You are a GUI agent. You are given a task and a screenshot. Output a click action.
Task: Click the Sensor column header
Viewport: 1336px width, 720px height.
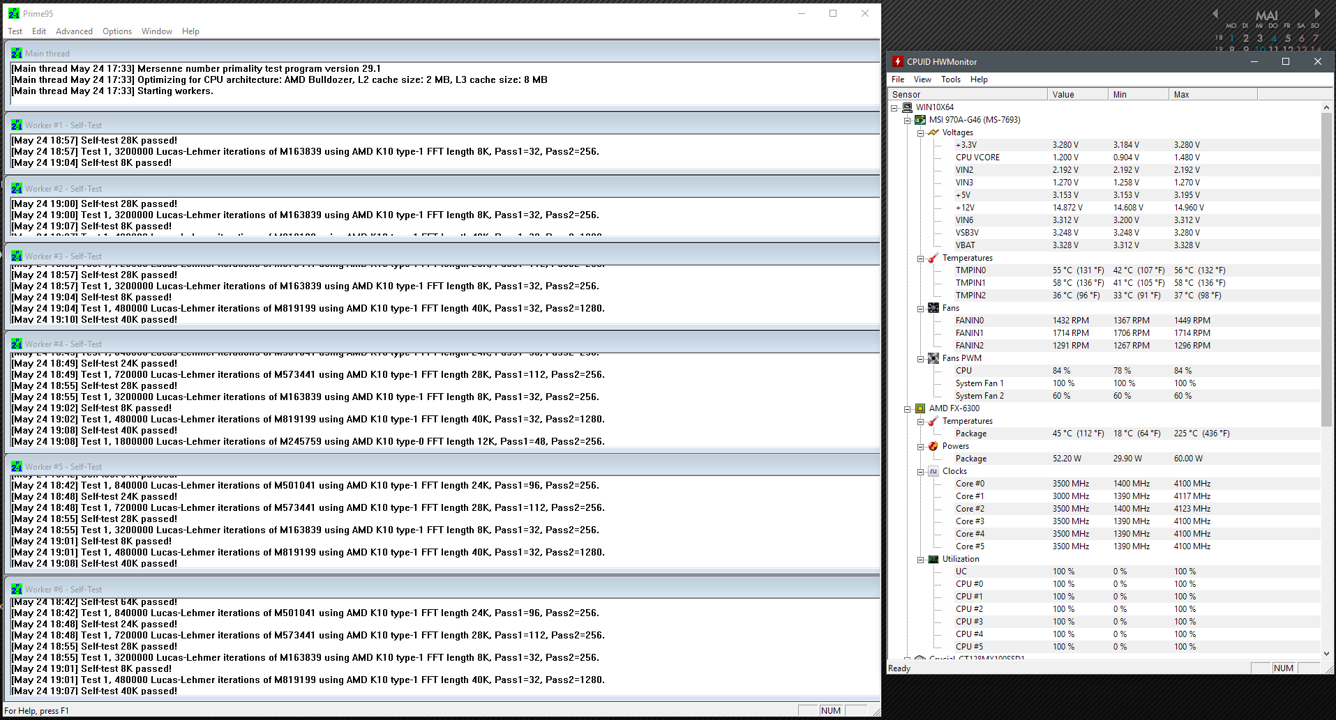(x=968, y=94)
